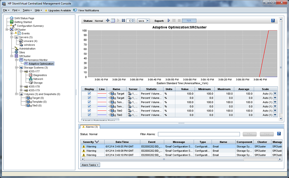The width and height of the screenshot is (289, 178).
Task: Select the alarm row dated 3:49:10 PM
Action: coord(181,155)
